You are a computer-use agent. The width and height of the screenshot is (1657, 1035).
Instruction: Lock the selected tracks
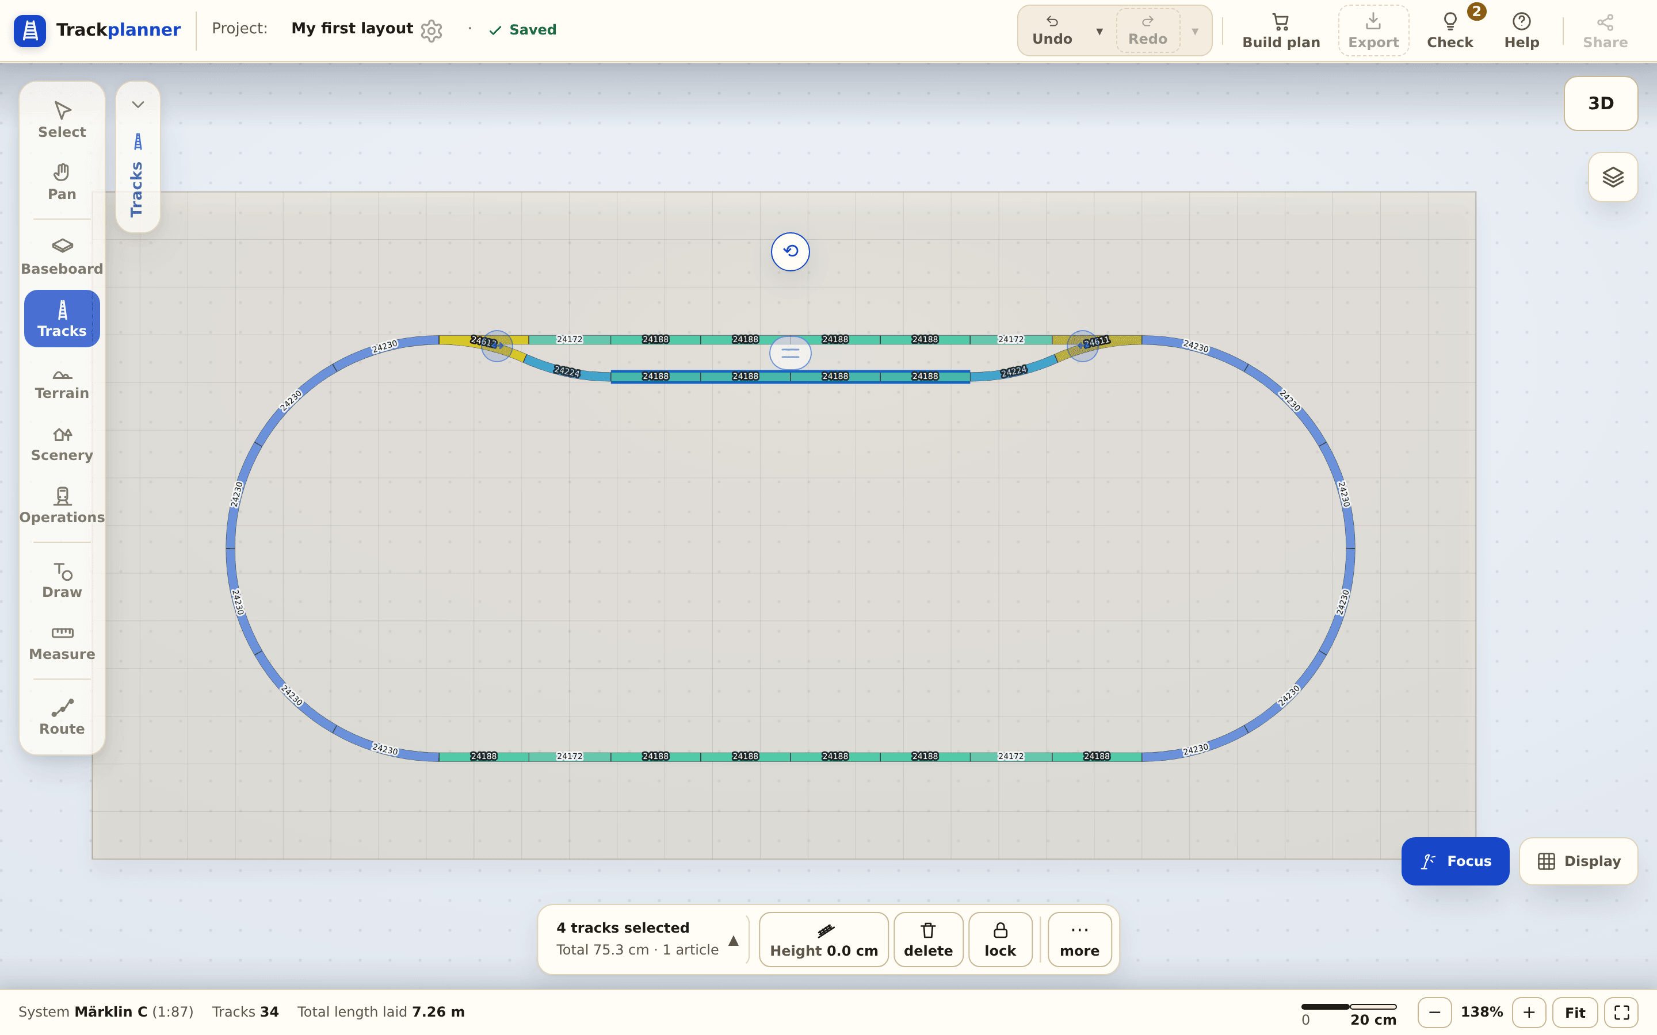pyautogui.click(x=1000, y=939)
